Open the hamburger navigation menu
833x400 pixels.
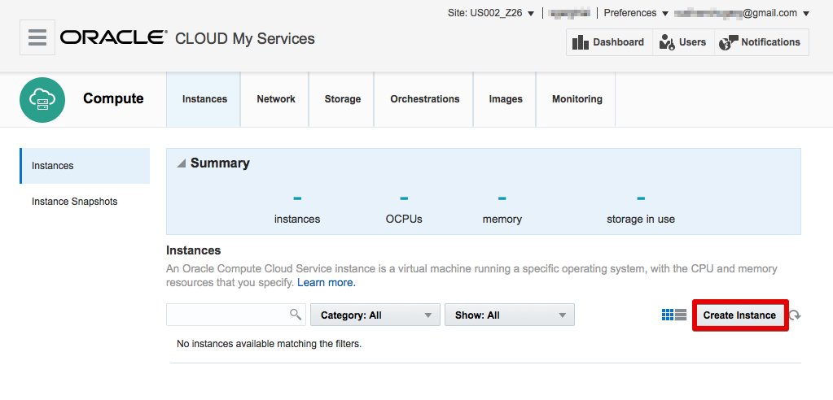point(37,37)
